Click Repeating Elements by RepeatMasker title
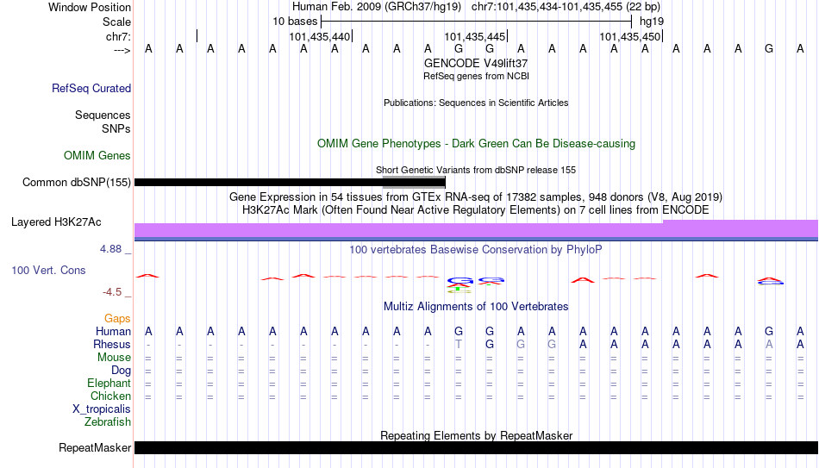This screenshot has width=819, height=468. click(476, 435)
